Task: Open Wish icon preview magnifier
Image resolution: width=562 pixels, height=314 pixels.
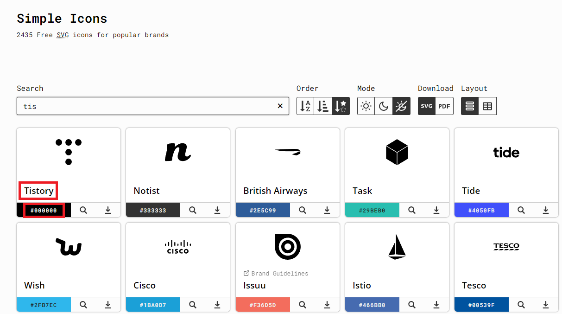Action: 83,305
